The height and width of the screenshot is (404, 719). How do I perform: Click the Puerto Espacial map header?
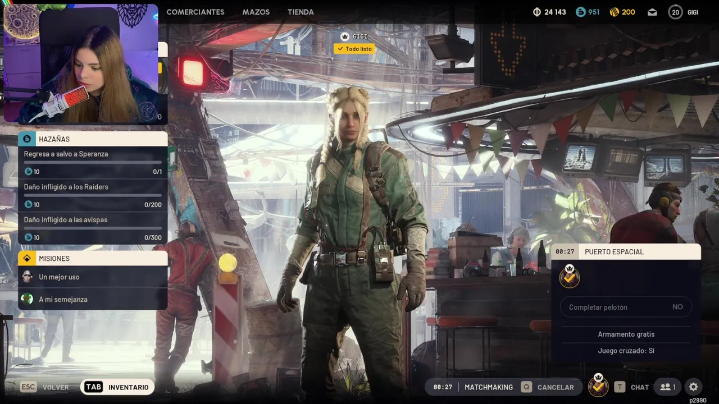coord(626,251)
